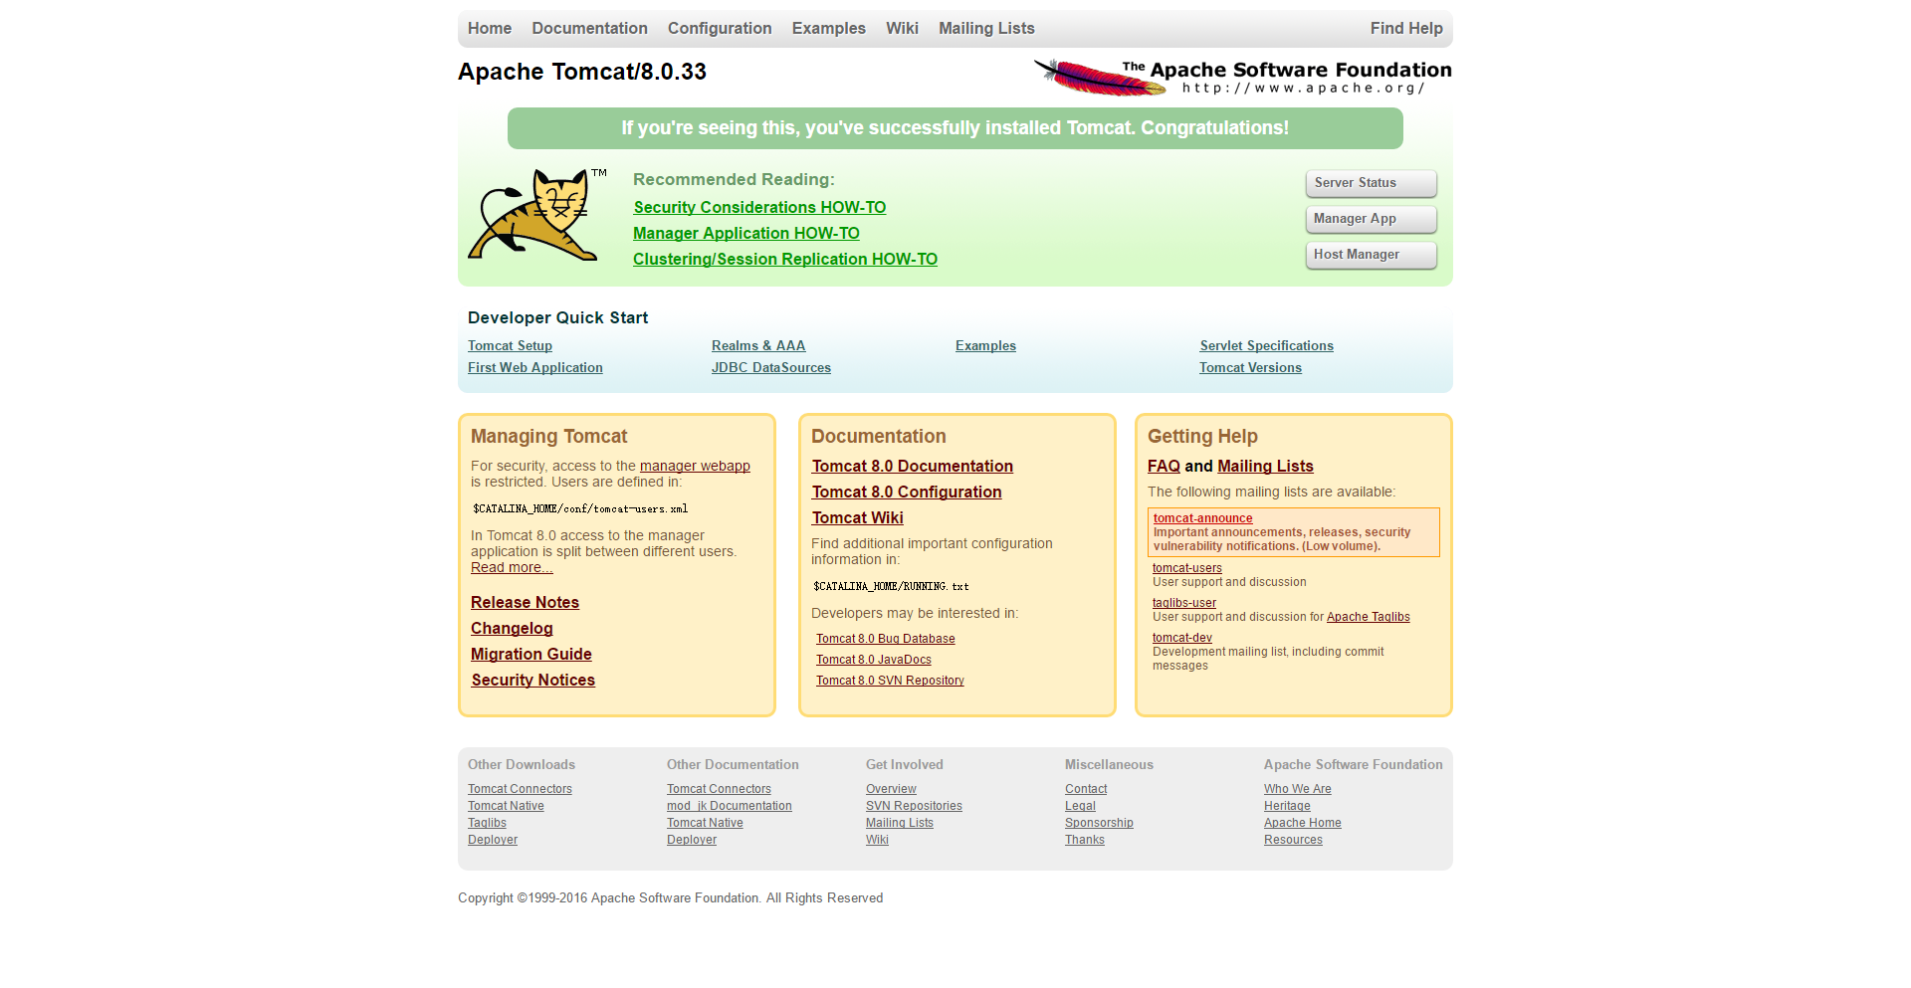
Task: Click the Read more... link
Action: pos(512,567)
